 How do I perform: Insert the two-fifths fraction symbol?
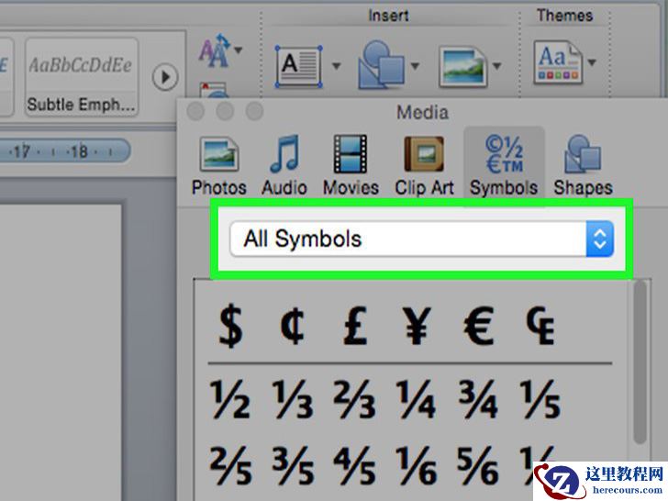click(x=230, y=465)
